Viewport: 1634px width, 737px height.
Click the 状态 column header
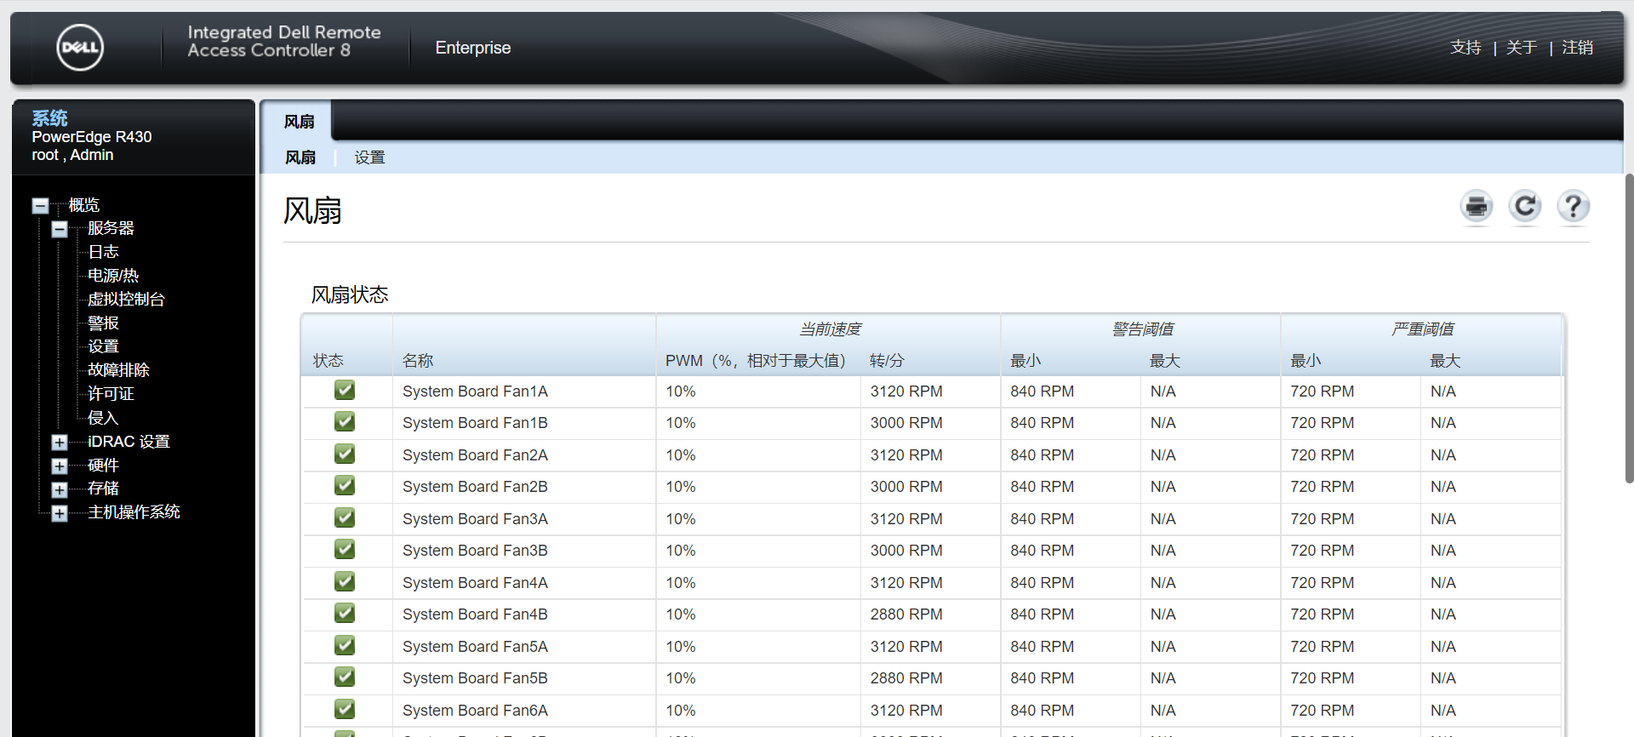coord(329,361)
